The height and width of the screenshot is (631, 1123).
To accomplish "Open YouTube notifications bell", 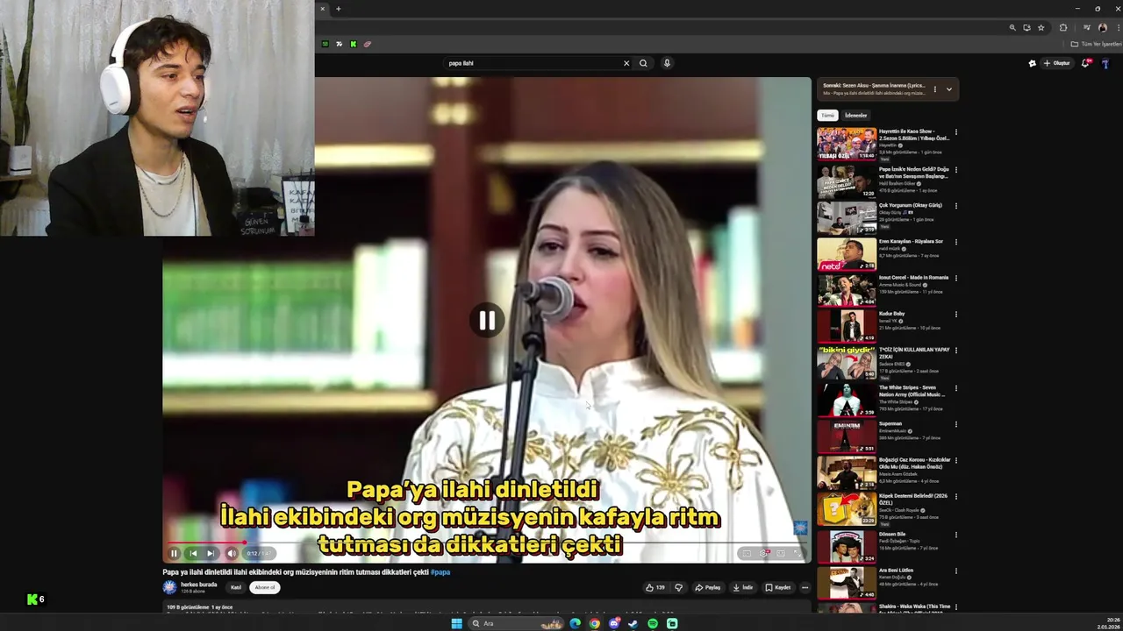I will tap(1085, 63).
